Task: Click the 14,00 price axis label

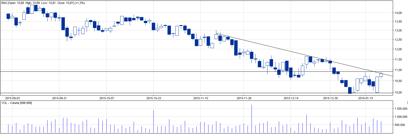Action: click(399, 13)
